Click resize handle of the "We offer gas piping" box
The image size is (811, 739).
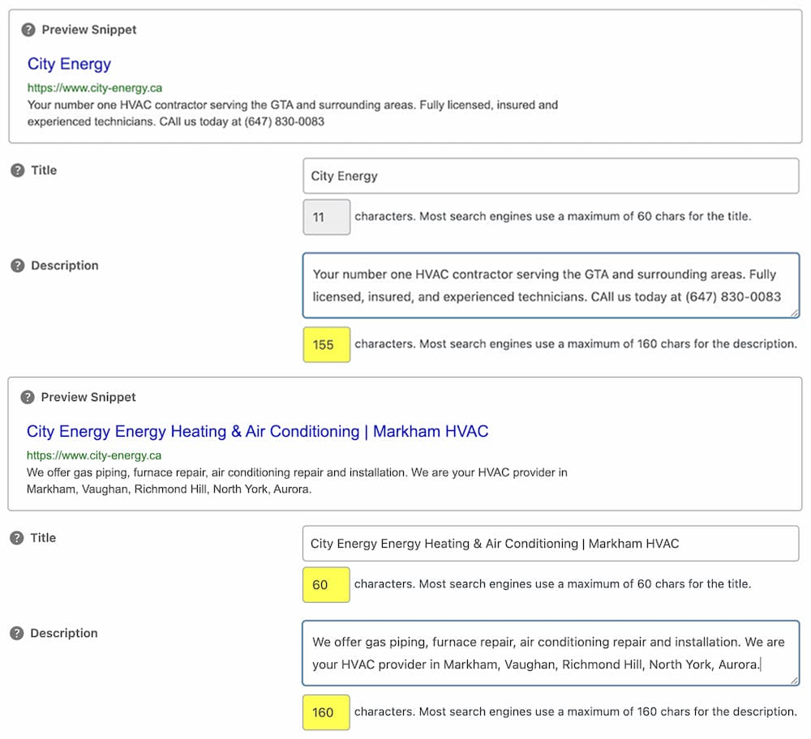[794, 681]
